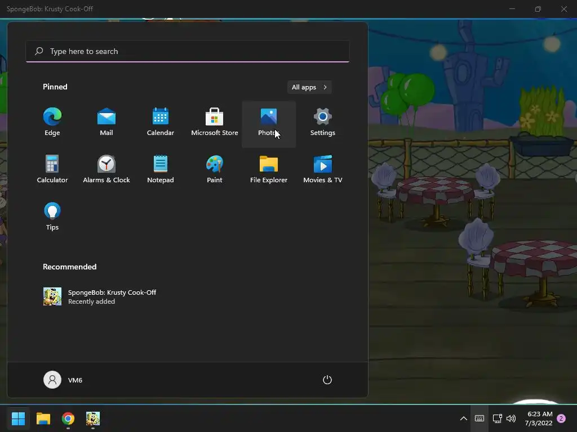Open the Settings gear app

(x=323, y=123)
